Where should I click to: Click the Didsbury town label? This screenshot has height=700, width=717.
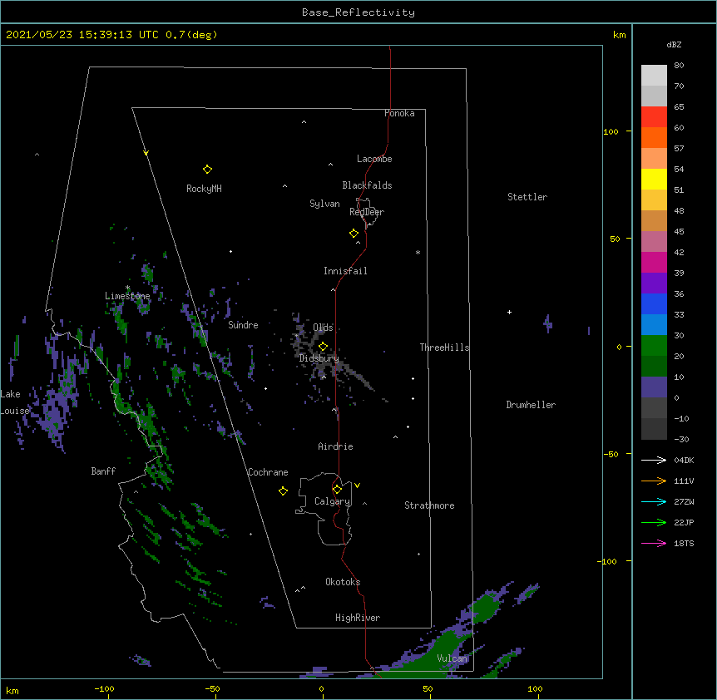319,358
